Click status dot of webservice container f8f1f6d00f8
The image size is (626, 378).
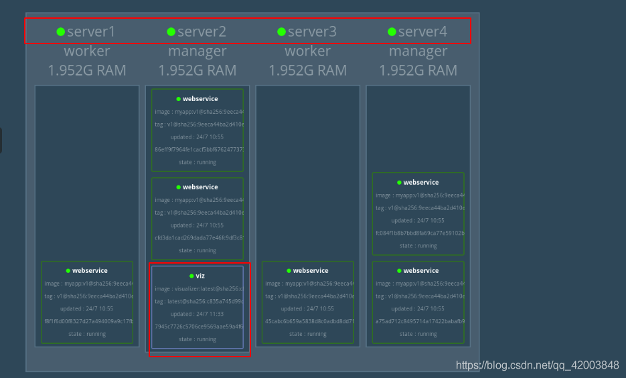tap(68, 271)
